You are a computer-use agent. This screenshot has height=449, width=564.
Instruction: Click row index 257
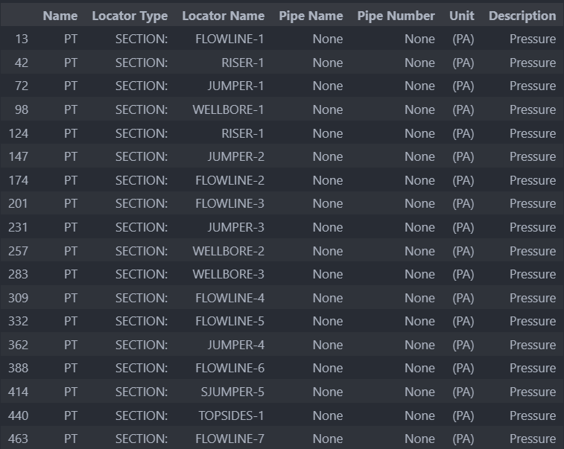(18, 251)
